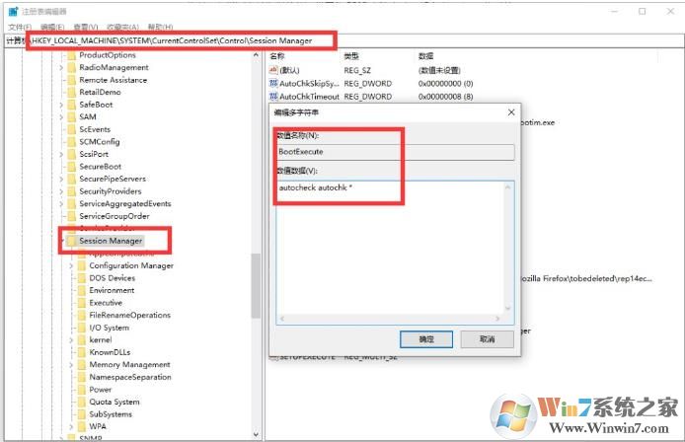
Task: Click the folder icon next to RetailDemo
Action: (x=72, y=92)
